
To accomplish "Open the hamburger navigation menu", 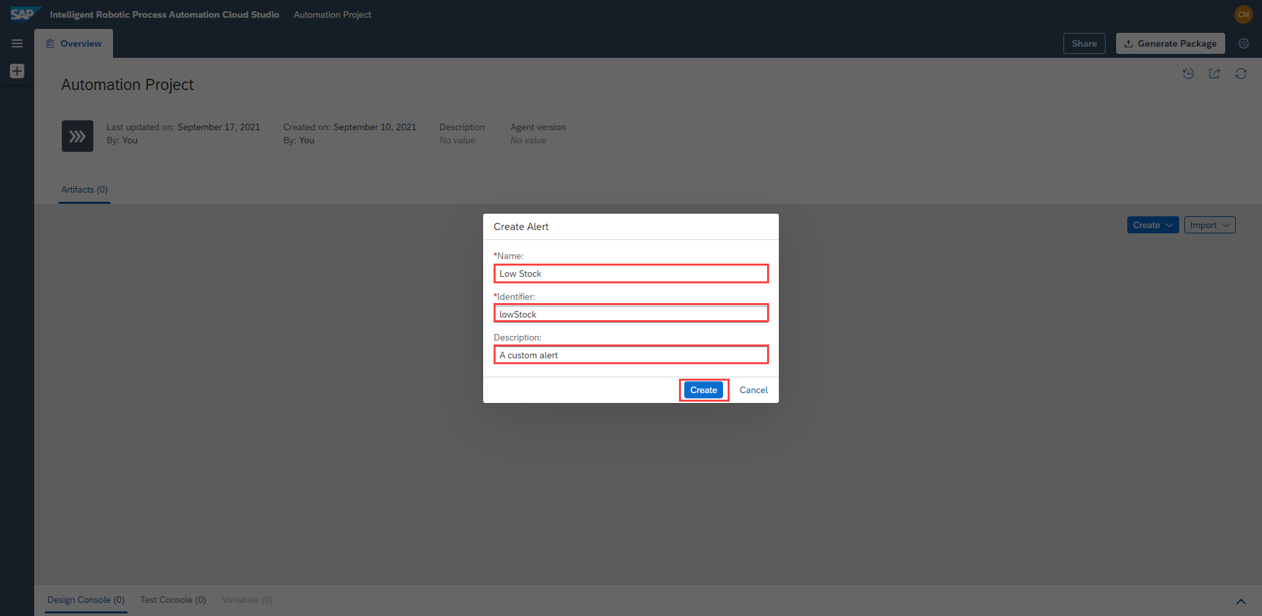I will pos(17,43).
